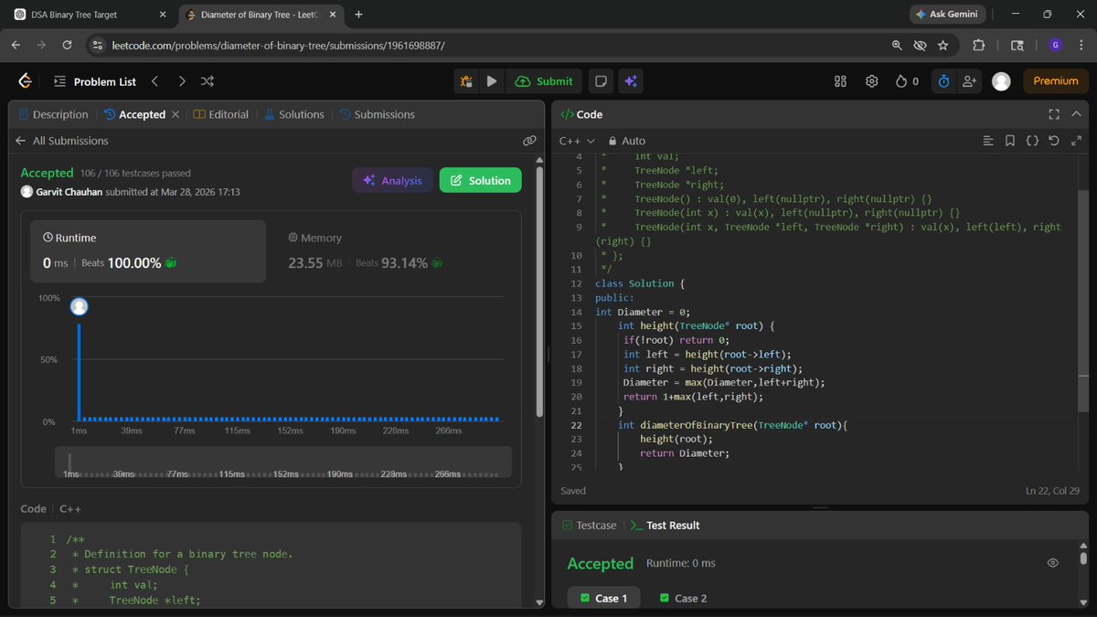Open the layout grid icon
The image size is (1097, 617).
coord(841,81)
